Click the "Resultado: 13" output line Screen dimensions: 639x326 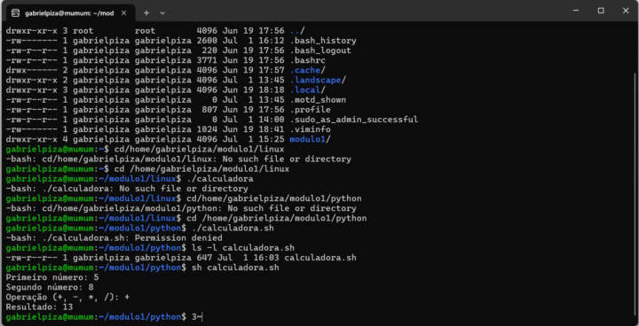pos(40,307)
